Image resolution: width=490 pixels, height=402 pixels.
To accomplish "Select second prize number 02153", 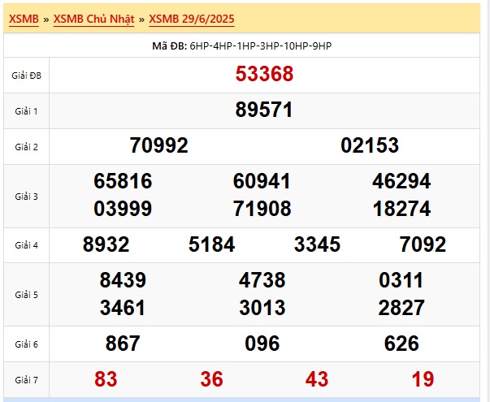I will click(x=370, y=145).
